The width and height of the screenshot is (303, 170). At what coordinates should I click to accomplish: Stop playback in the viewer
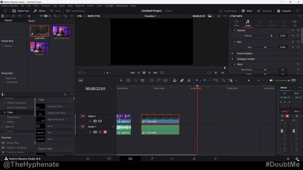144,73
